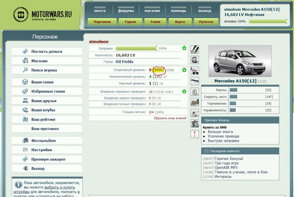This screenshot has width=294, height=197.
Task: Open news item Интересы
Action: point(223,176)
